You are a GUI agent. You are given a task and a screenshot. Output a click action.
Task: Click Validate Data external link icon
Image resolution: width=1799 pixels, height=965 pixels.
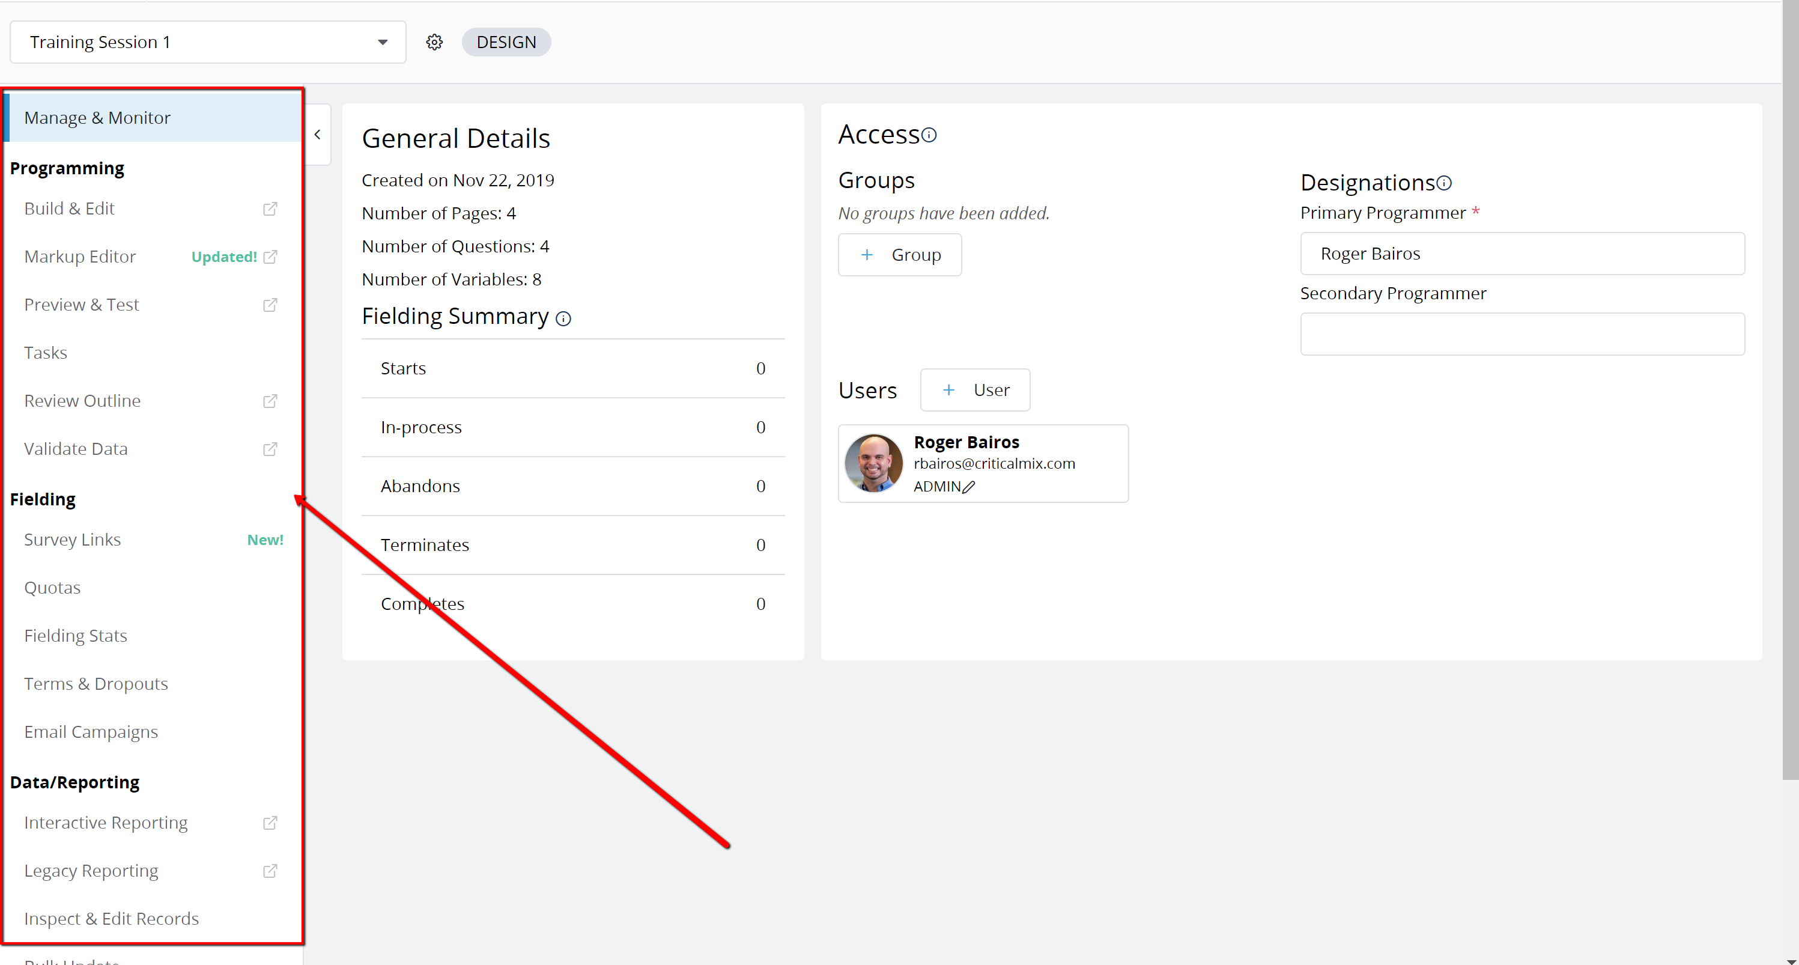point(270,449)
